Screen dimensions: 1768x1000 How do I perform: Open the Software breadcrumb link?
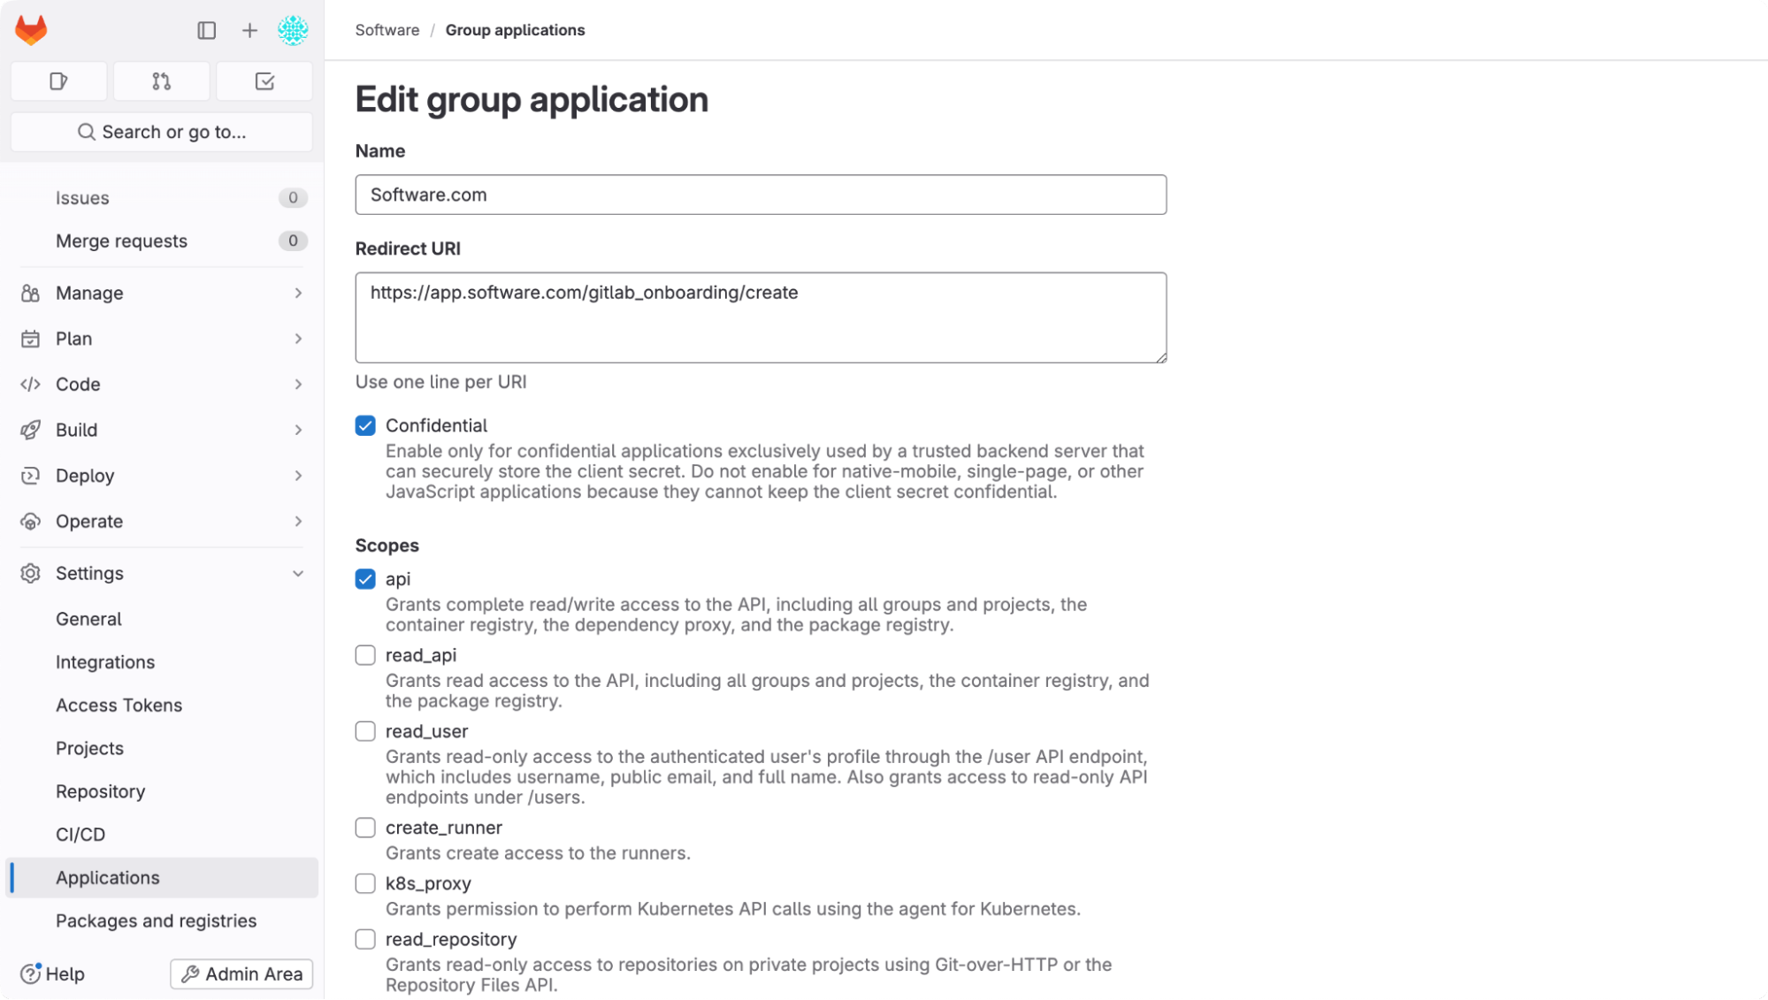[x=387, y=29]
